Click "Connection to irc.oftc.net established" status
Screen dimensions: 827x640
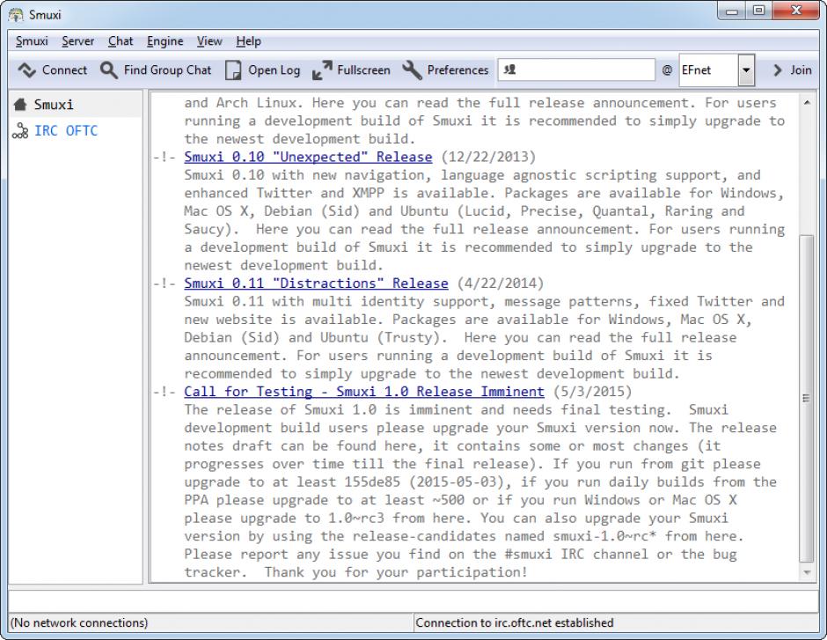515,623
